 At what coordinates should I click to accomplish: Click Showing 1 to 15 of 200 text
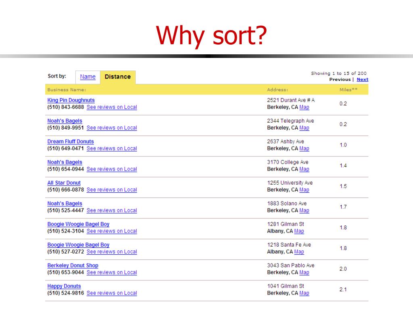click(339, 73)
